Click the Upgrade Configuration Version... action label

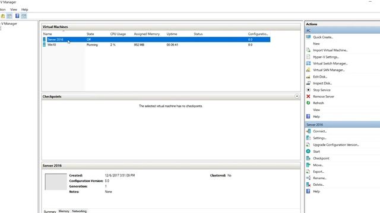point(336,145)
